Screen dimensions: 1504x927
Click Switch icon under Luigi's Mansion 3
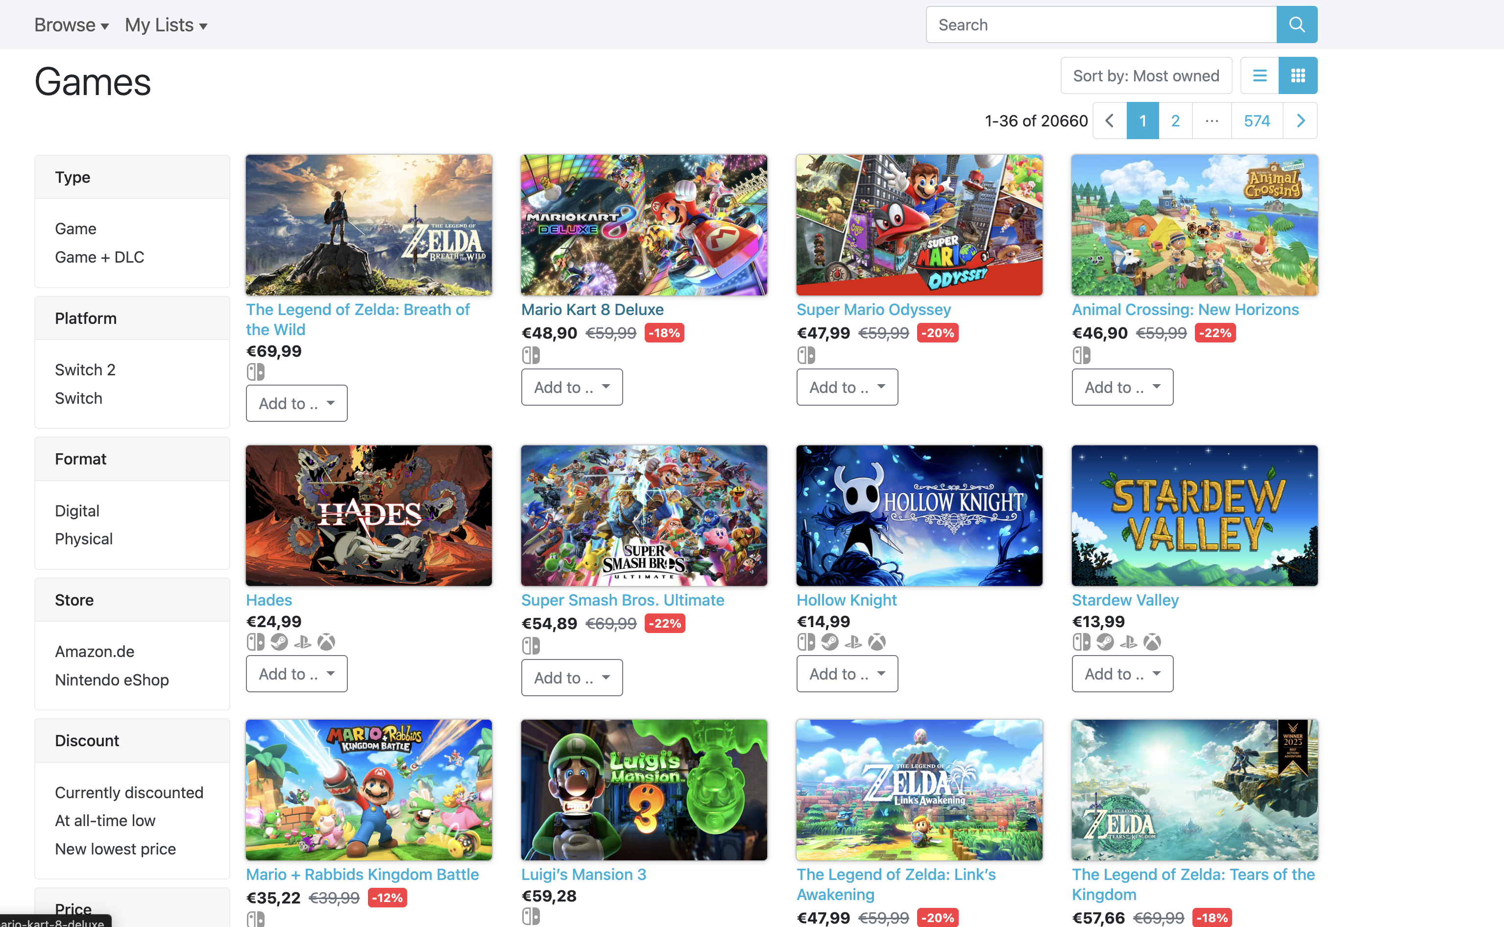531,917
